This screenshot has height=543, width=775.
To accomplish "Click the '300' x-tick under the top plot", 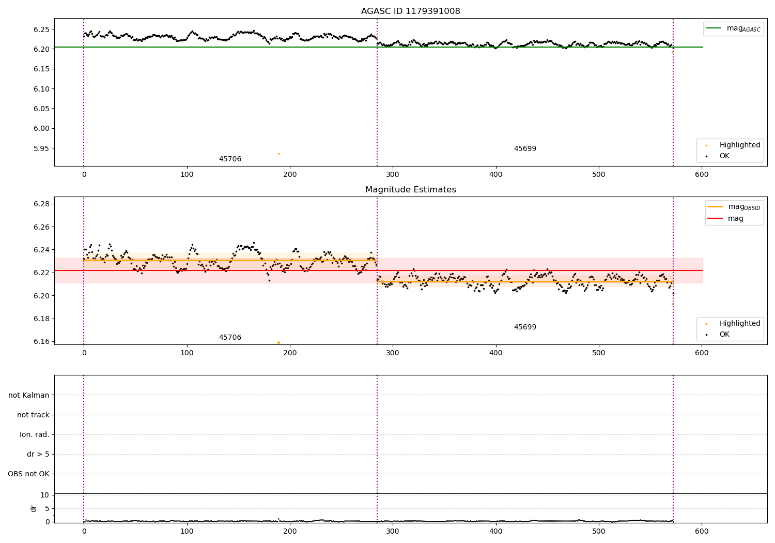I will [x=393, y=175].
